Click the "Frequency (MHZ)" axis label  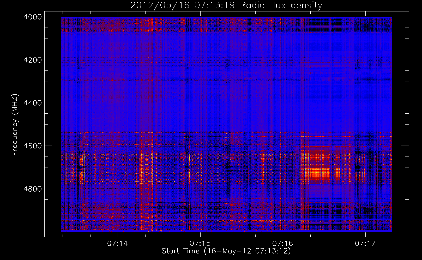click(x=15, y=125)
